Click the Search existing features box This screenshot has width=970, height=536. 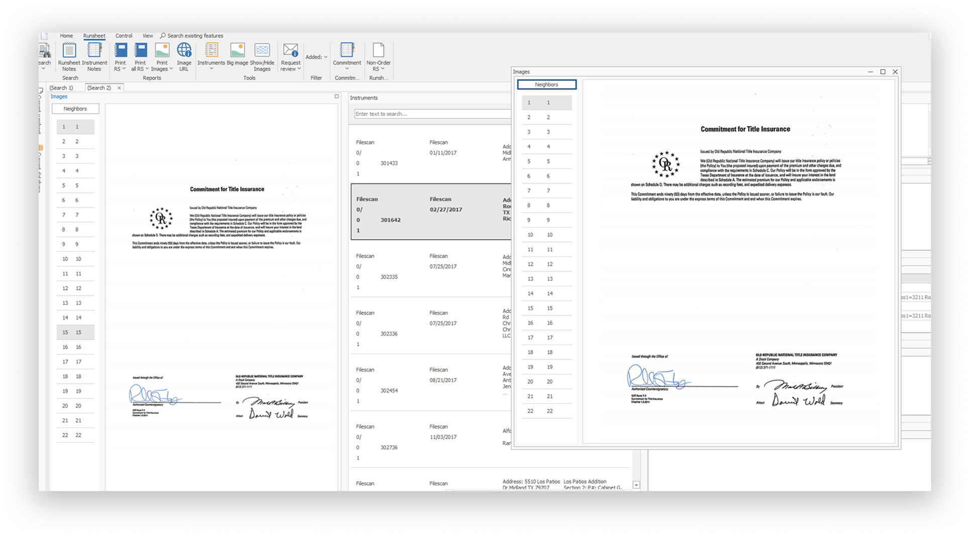191,36
